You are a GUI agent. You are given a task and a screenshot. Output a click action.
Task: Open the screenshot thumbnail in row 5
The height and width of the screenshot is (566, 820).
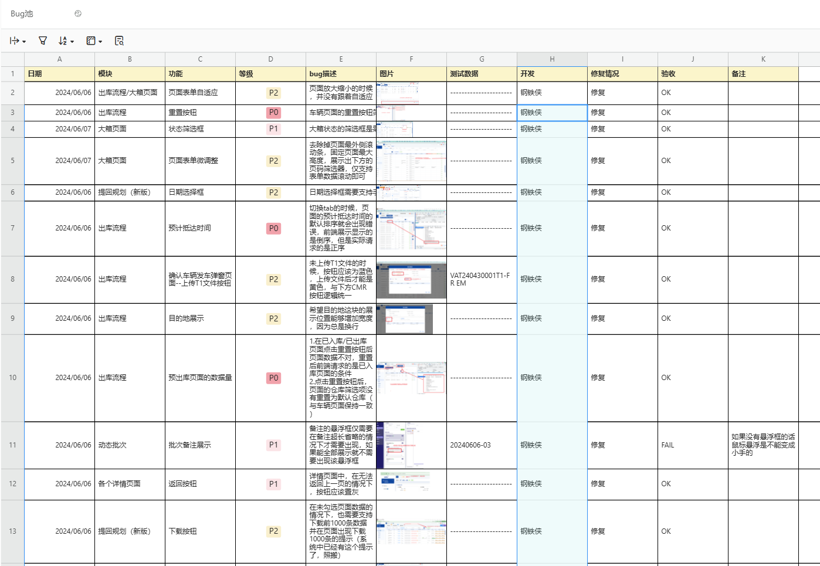pos(411,161)
